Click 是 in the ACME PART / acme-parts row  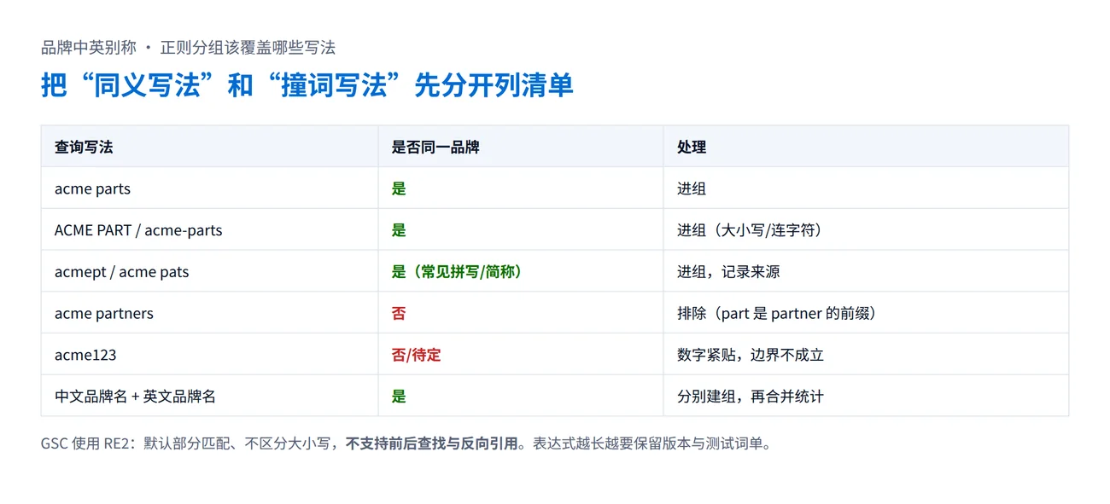tap(399, 230)
